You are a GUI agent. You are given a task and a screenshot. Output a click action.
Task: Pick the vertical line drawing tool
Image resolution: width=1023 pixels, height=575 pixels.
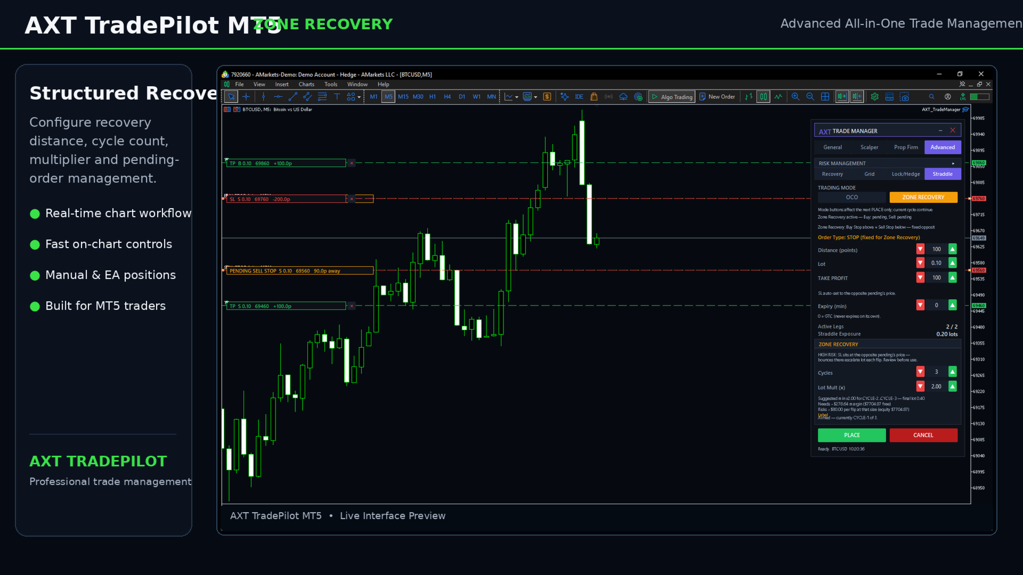coord(263,97)
